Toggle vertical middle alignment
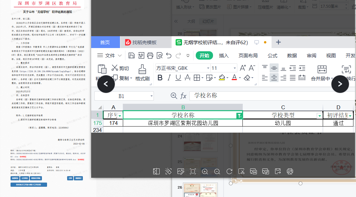 click(x=274, y=68)
